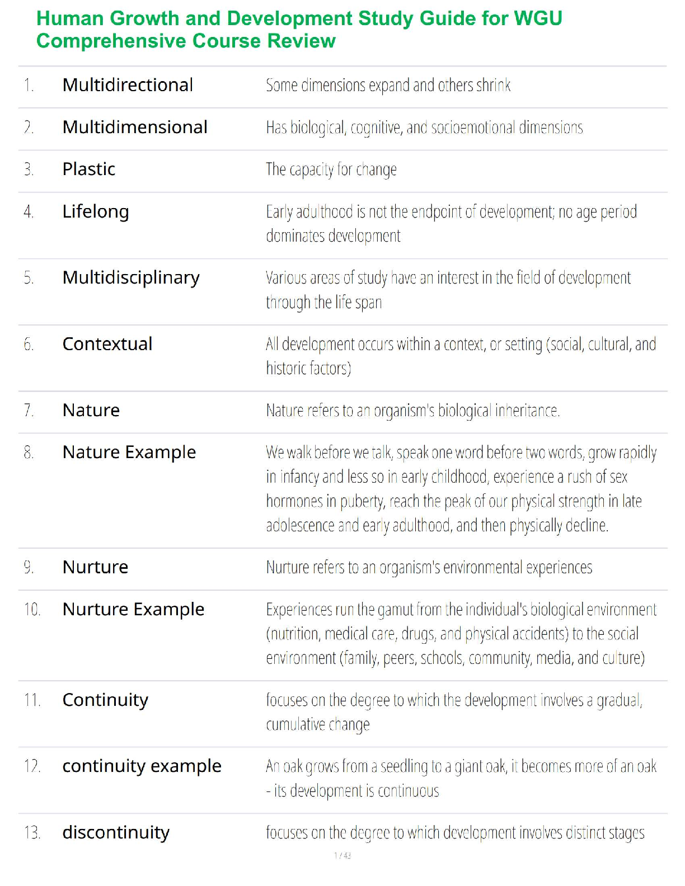The width and height of the screenshot is (685, 886).
Task: Select the "Plastic" term in row 3
Action: click(x=89, y=169)
